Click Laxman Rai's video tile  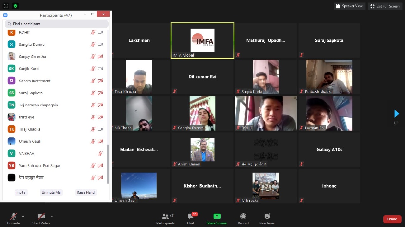329,113
